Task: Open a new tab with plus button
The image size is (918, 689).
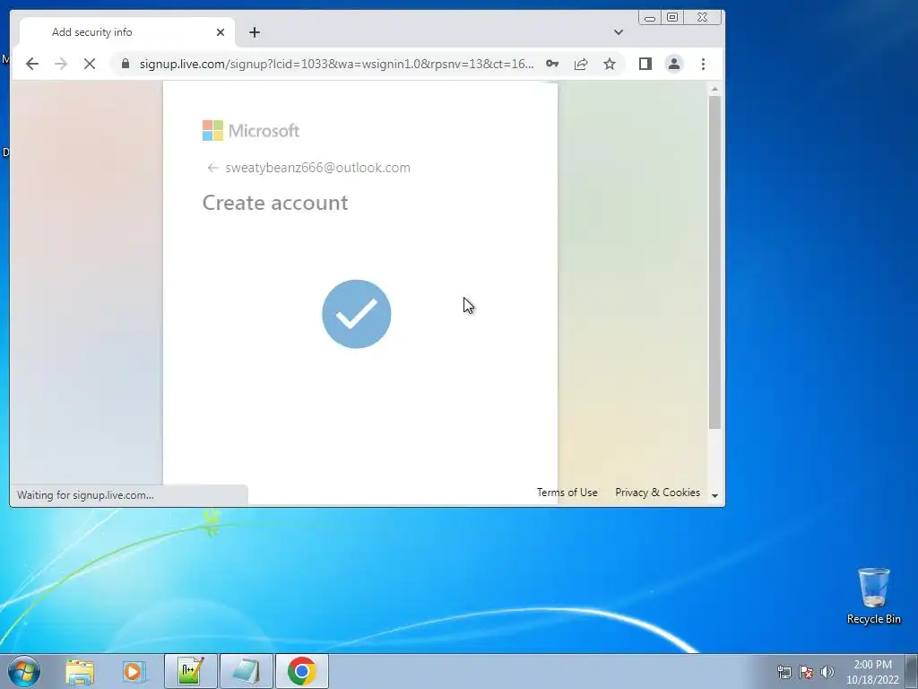Action: tap(254, 32)
